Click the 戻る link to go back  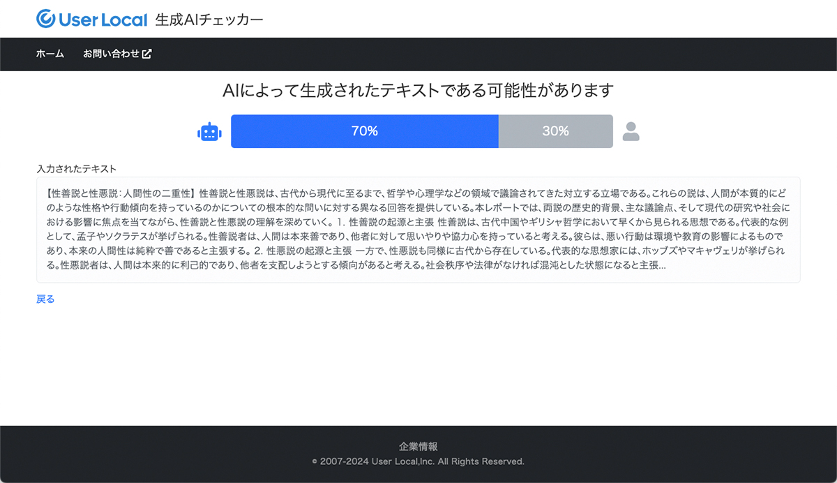(x=45, y=298)
